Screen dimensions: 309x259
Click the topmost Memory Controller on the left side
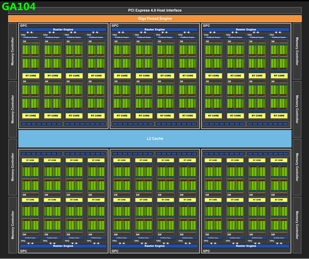point(12,51)
